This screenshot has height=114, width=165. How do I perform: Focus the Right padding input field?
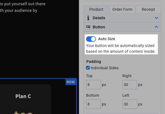tap(130, 85)
